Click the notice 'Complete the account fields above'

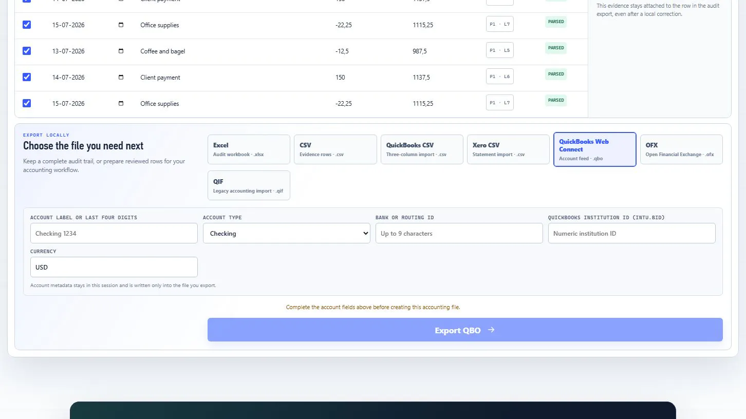[373, 307]
